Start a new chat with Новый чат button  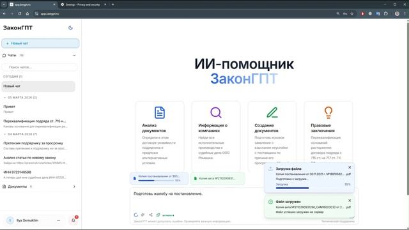(x=40, y=43)
